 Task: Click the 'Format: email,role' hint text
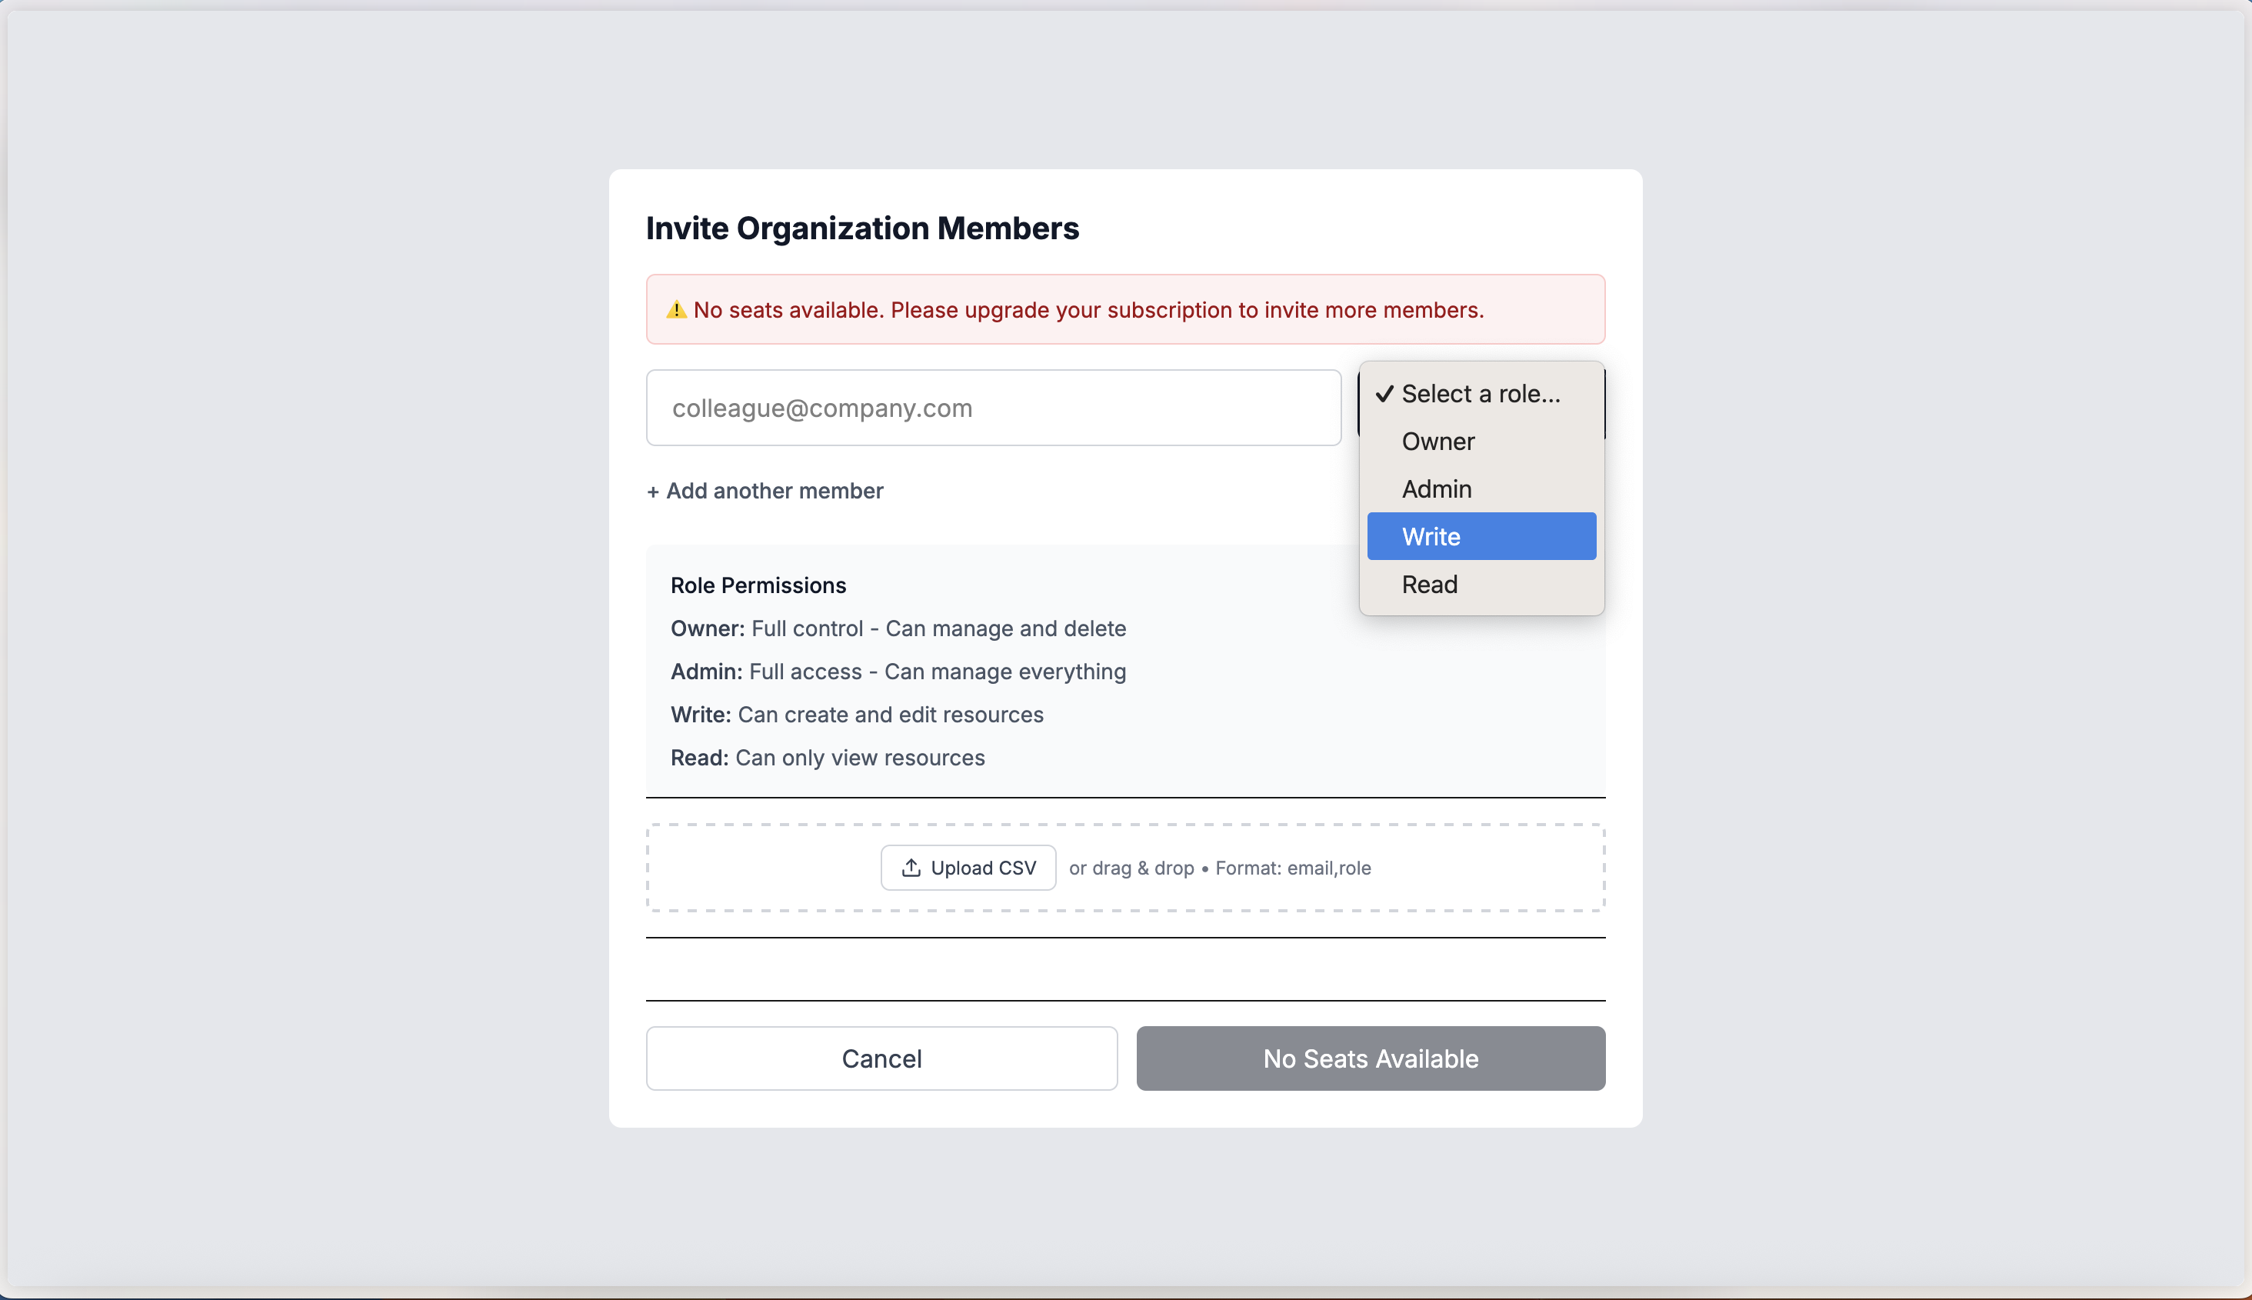pyautogui.click(x=1292, y=868)
